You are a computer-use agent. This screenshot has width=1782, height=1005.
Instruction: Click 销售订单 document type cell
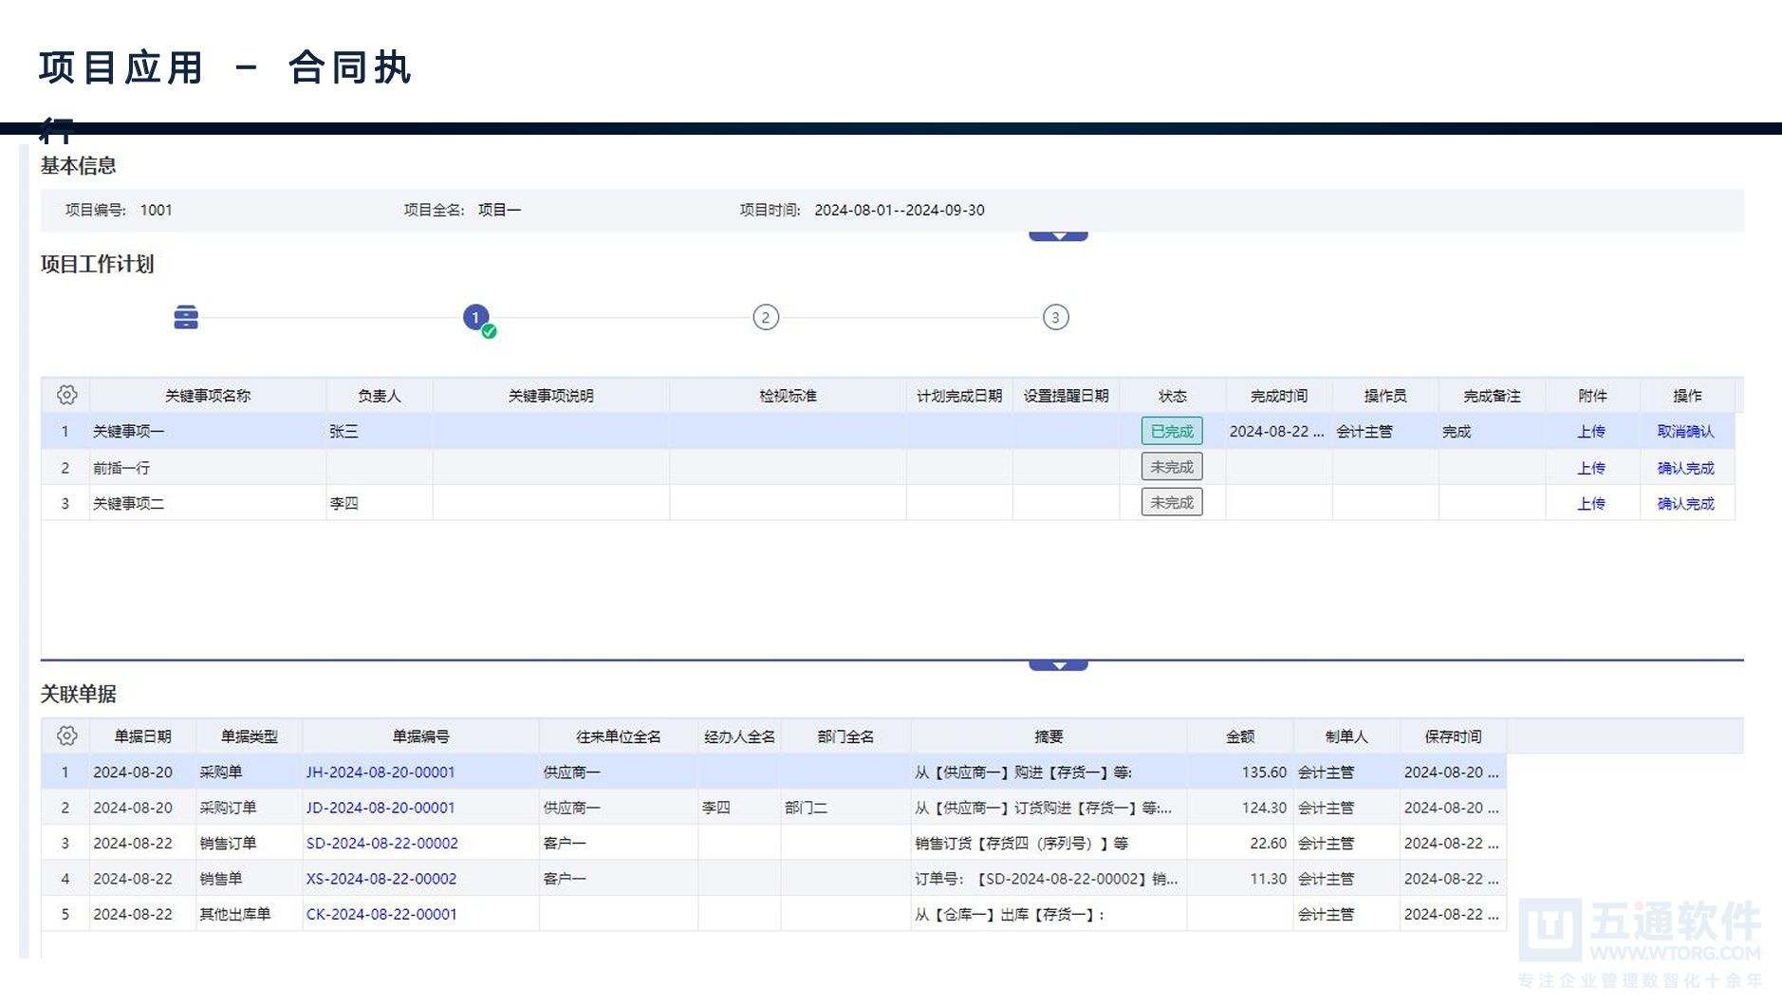click(249, 844)
